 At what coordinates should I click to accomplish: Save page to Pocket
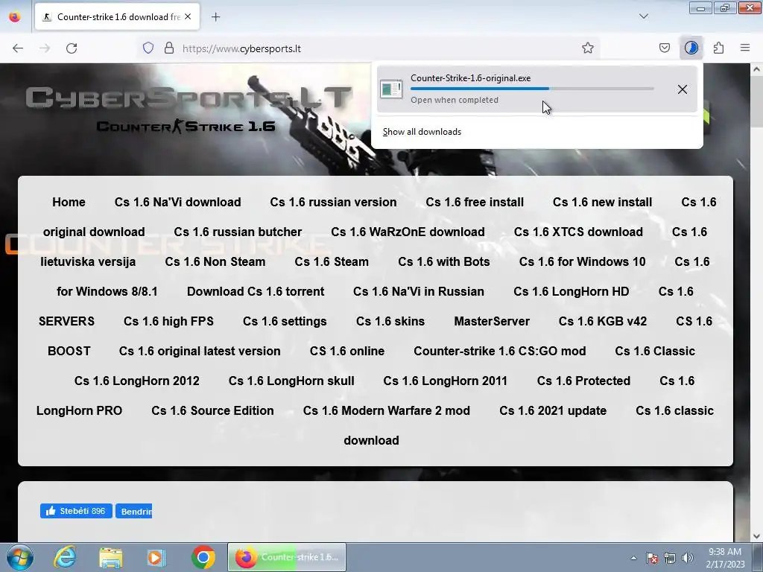[x=664, y=48]
